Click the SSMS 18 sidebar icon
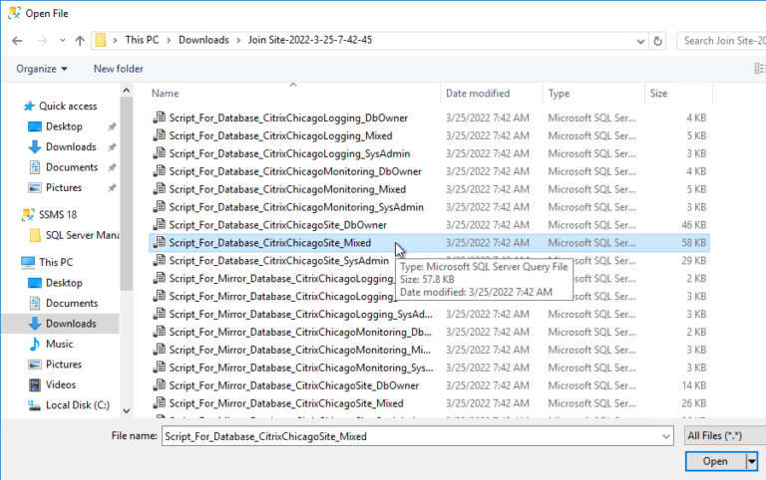The width and height of the screenshot is (766, 480). (29, 214)
